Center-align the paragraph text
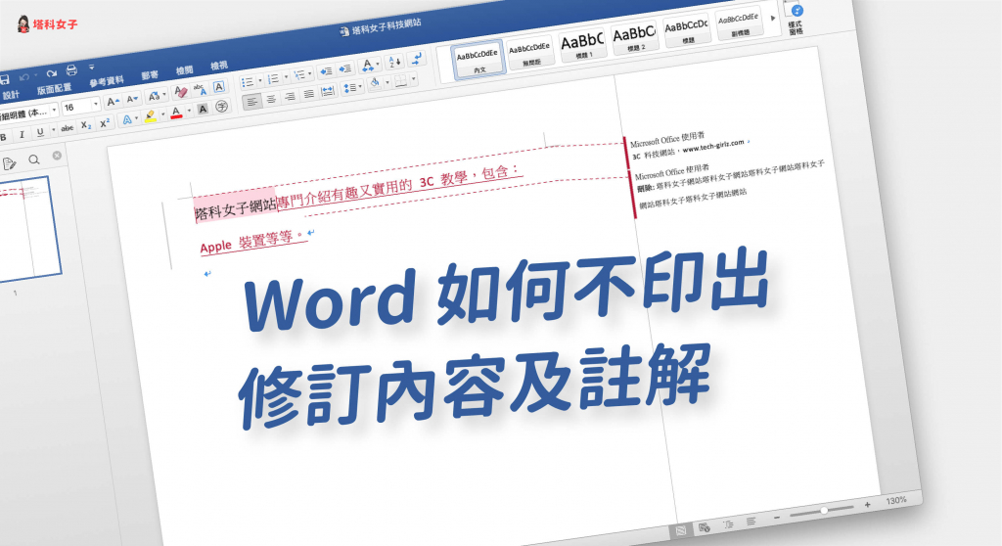 (x=271, y=97)
